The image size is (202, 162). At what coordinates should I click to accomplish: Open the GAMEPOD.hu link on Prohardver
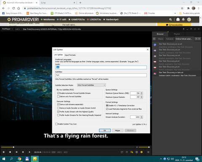(x=77, y=19)
